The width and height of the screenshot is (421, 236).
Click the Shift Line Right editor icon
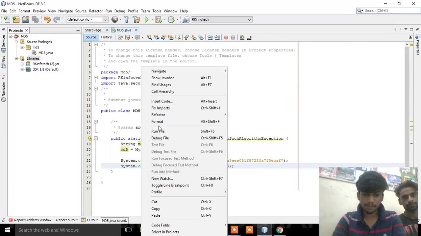217,37
